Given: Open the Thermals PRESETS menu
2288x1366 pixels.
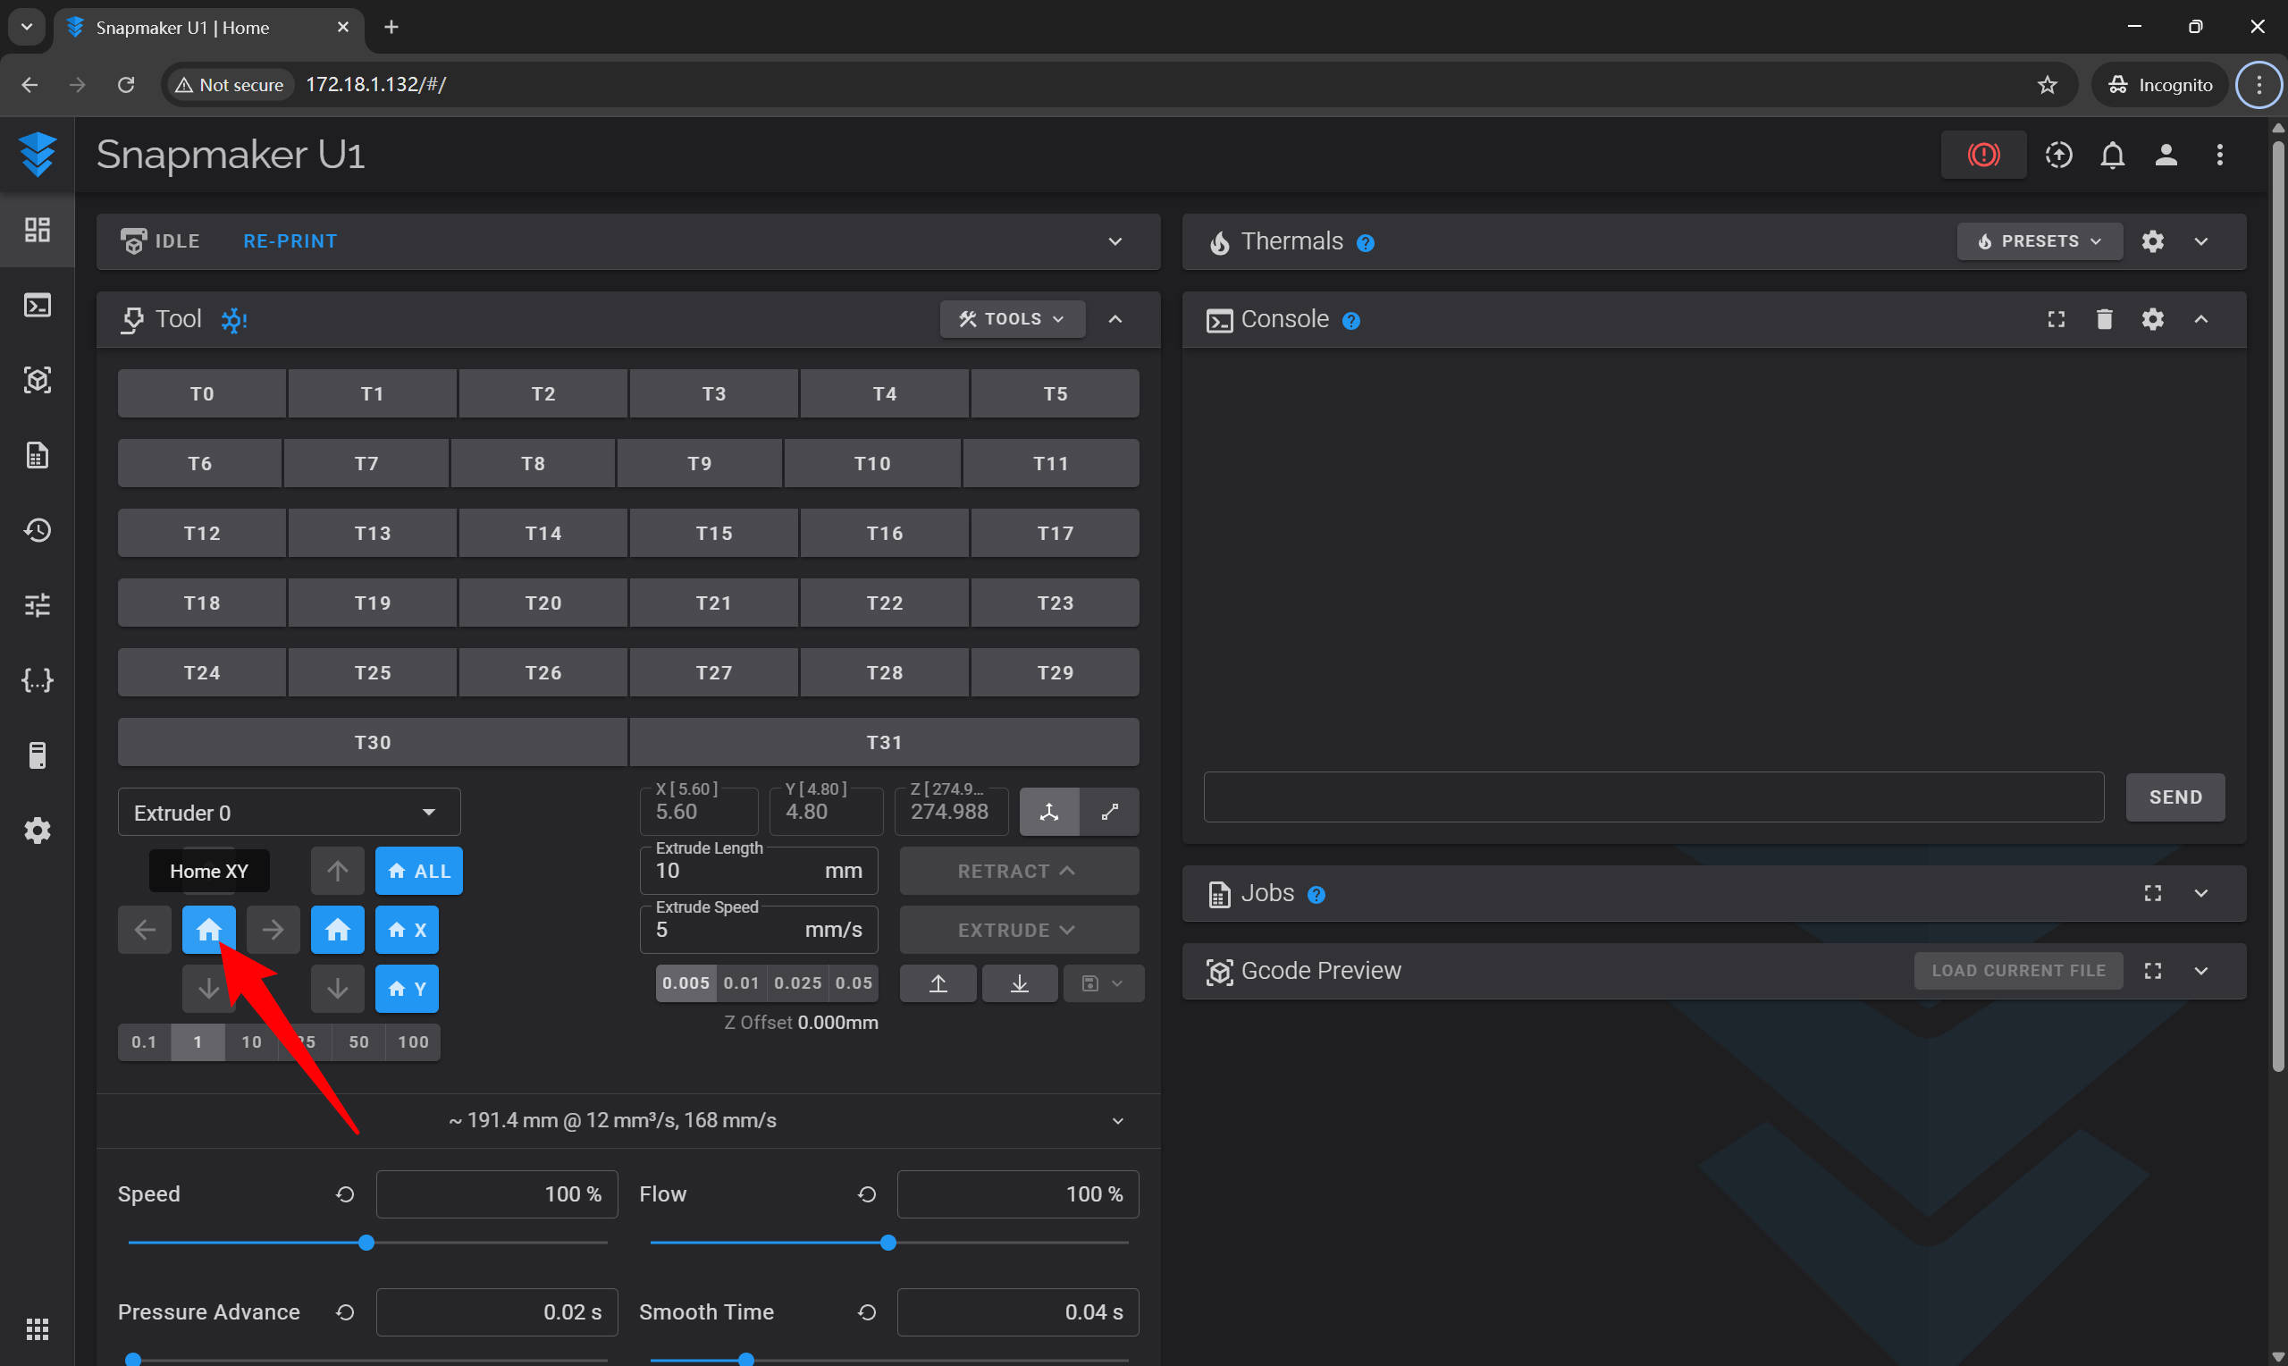Looking at the screenshot, I should [x=2039, y=241].
